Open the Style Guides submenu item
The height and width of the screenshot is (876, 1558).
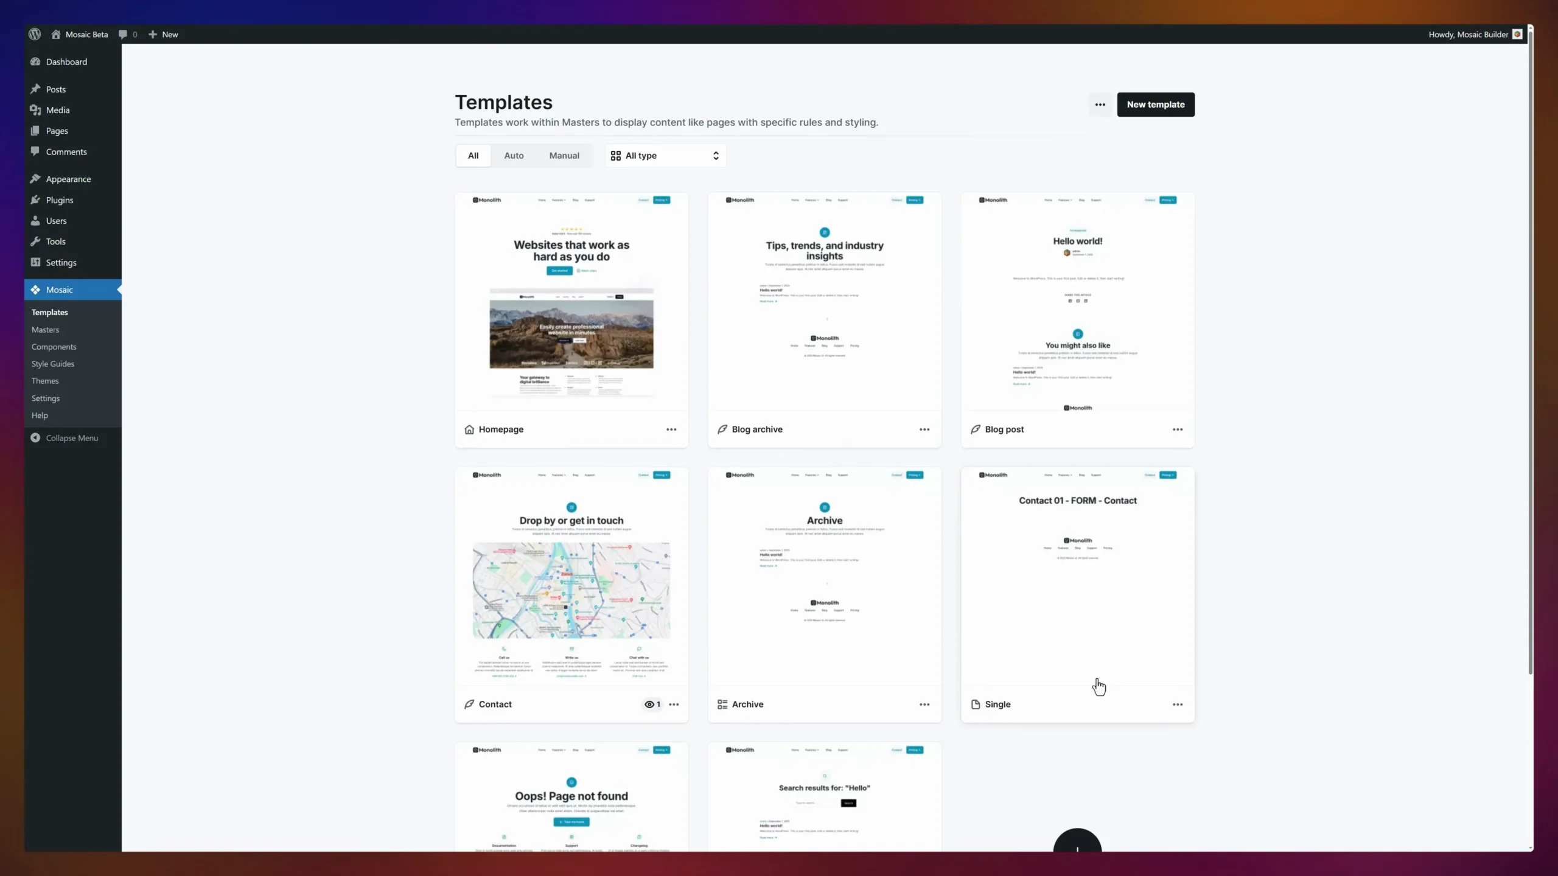point(53,364)
